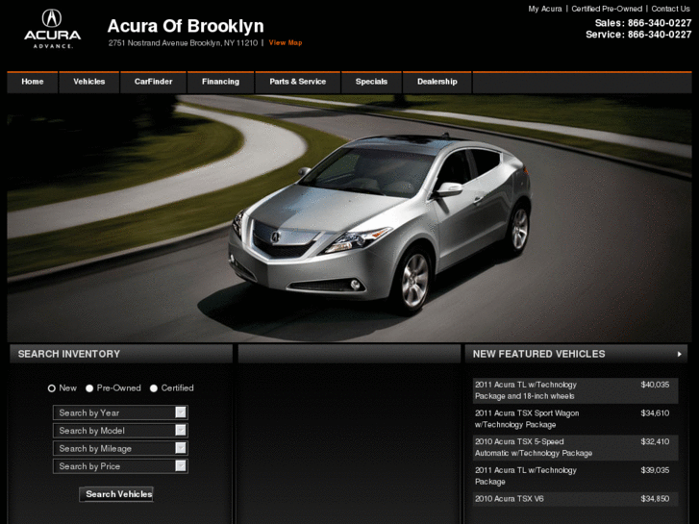Viewport: 699px width, 524px height.
Task: Click the $40,035 price
Action: (x=655, y=385)
